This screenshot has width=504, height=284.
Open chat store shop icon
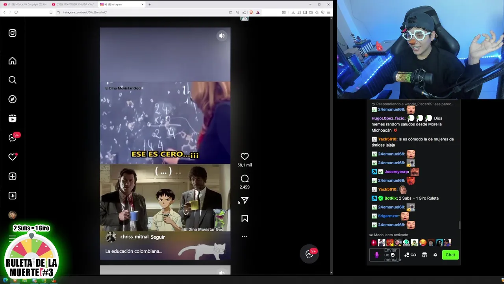coord(424,255)
